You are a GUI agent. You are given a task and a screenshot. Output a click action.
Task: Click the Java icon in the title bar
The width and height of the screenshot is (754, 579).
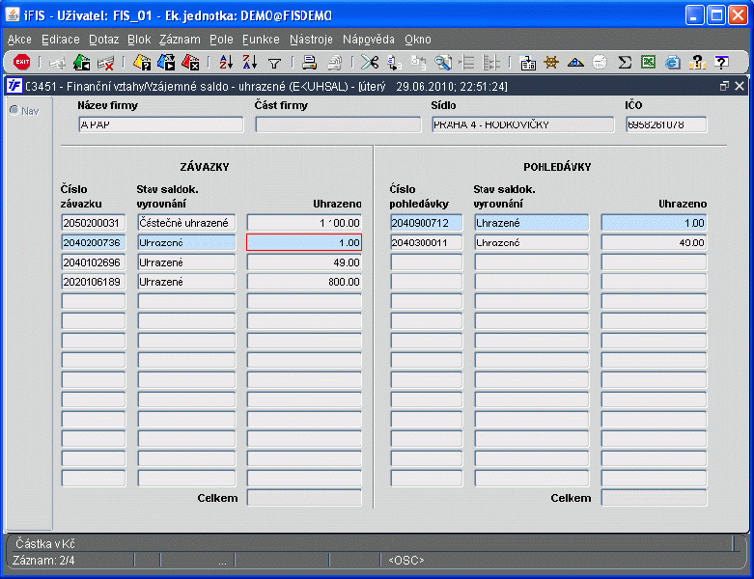pos(13,14)
